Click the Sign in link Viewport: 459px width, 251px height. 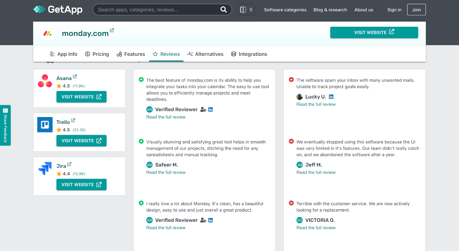(394, 10)
